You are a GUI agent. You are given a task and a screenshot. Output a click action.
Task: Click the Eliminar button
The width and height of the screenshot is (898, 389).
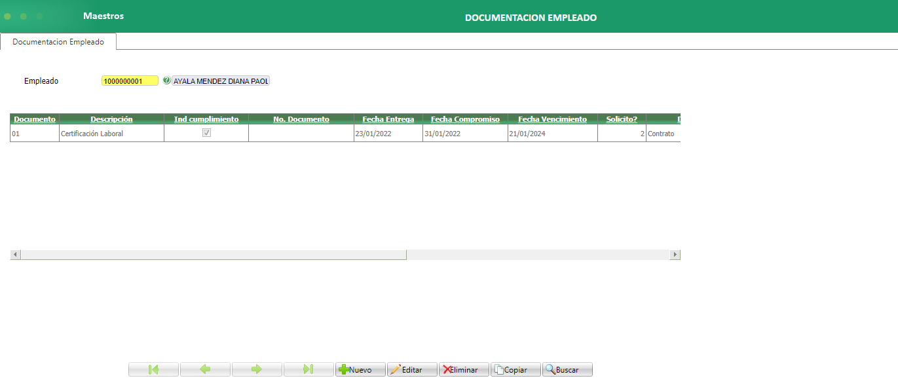coord(464,369)
